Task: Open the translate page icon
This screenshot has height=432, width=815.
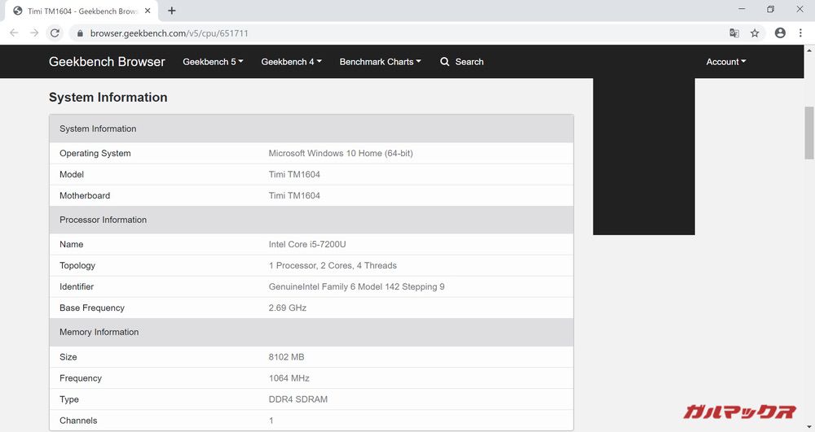Action: coord(734,33)
